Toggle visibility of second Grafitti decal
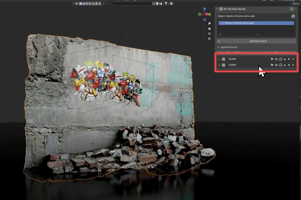Viewport: 301px width, 200px height. pyautogui.click(x=276, y=65)
